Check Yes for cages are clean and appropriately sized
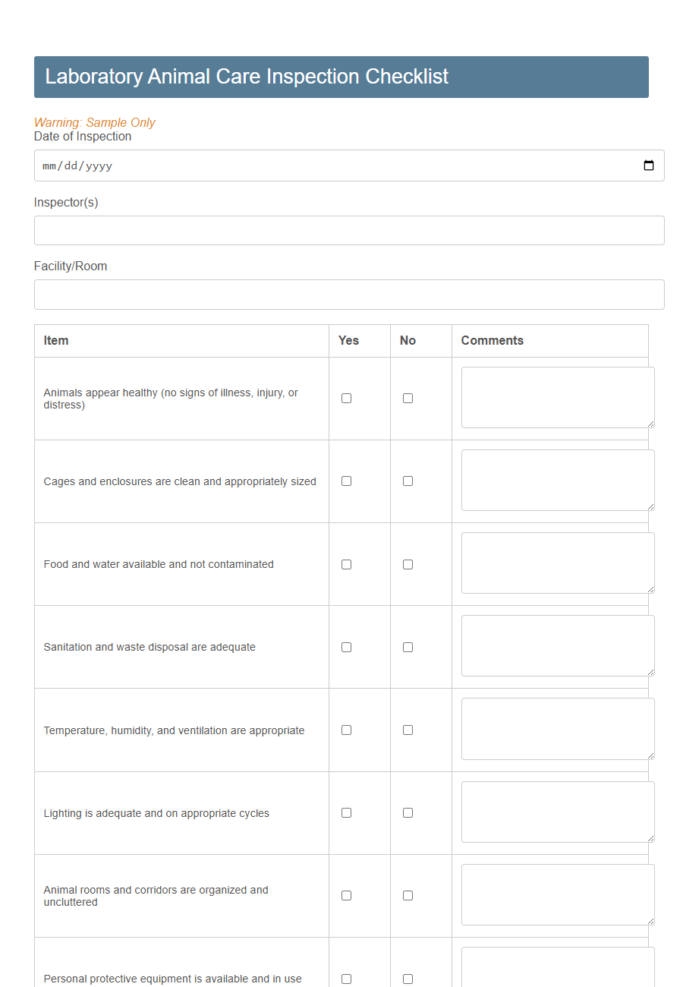The height and width of the screenshot is (987, 683). click(346, 481)
